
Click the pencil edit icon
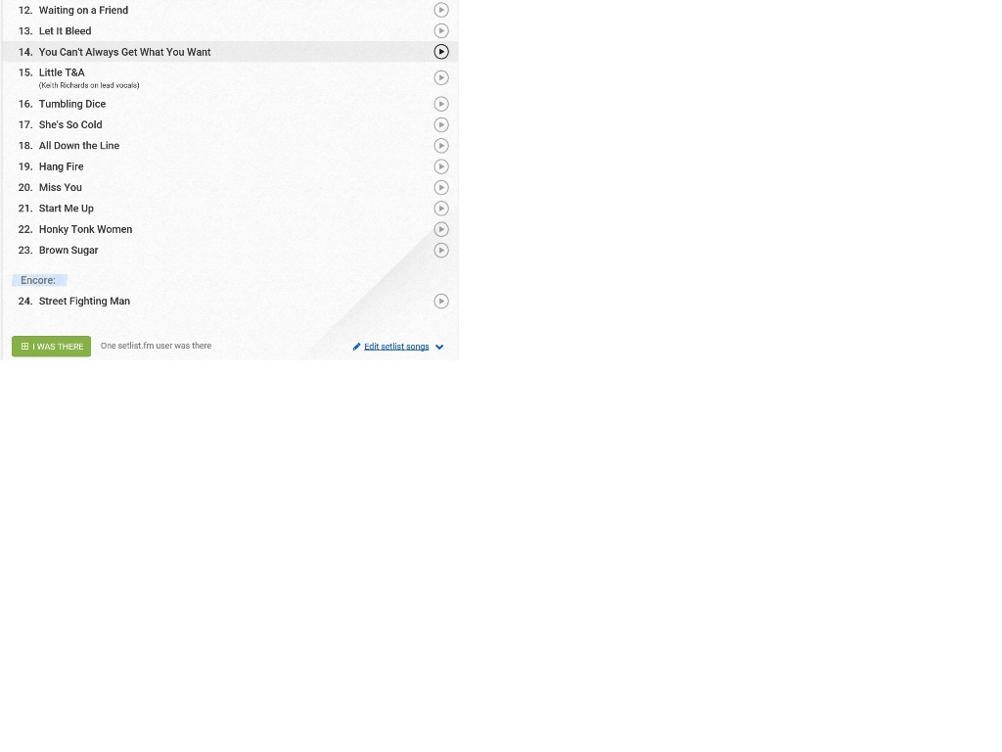[356, 347]
